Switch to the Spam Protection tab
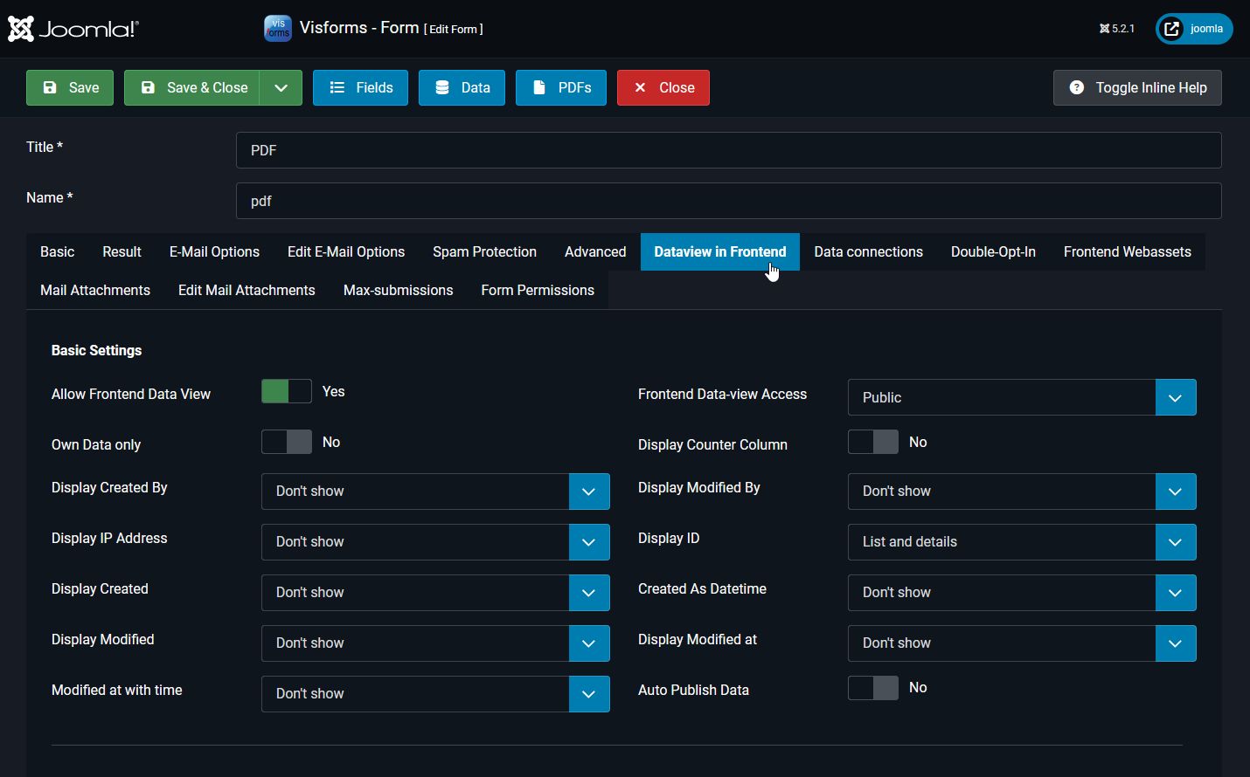1250x777 pixels. (484, 251)
